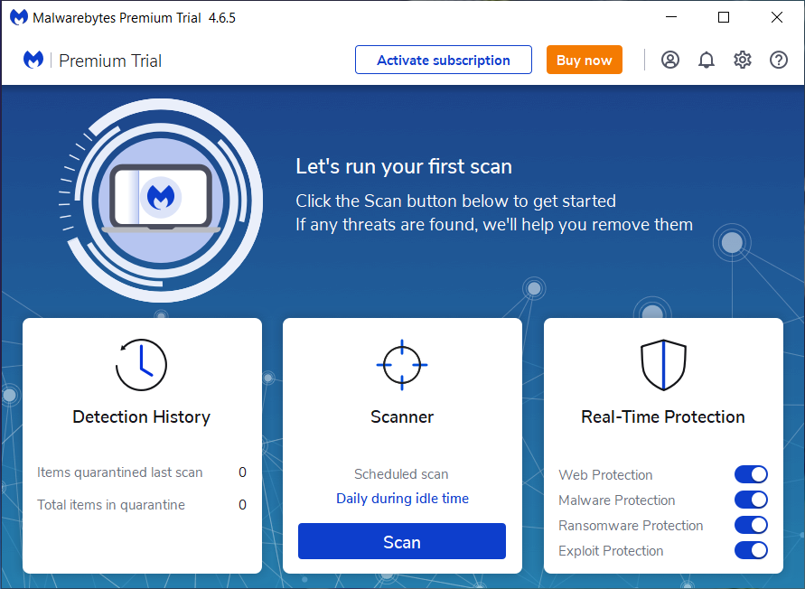Open Daily during idle time link
The height and width of the screenshot is (589, 805).
pos(403,498)
